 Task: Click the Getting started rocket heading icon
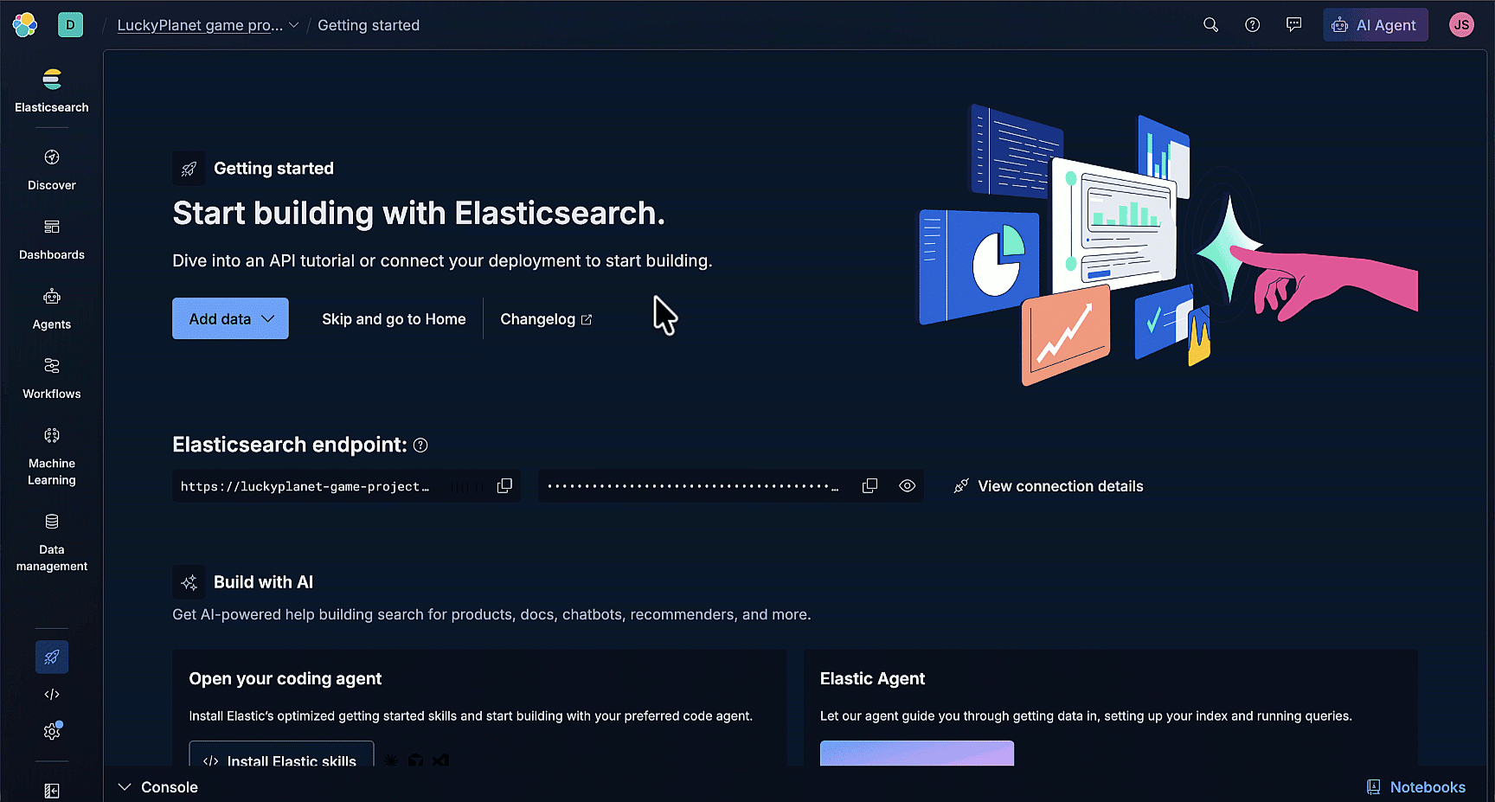(189, 169)
